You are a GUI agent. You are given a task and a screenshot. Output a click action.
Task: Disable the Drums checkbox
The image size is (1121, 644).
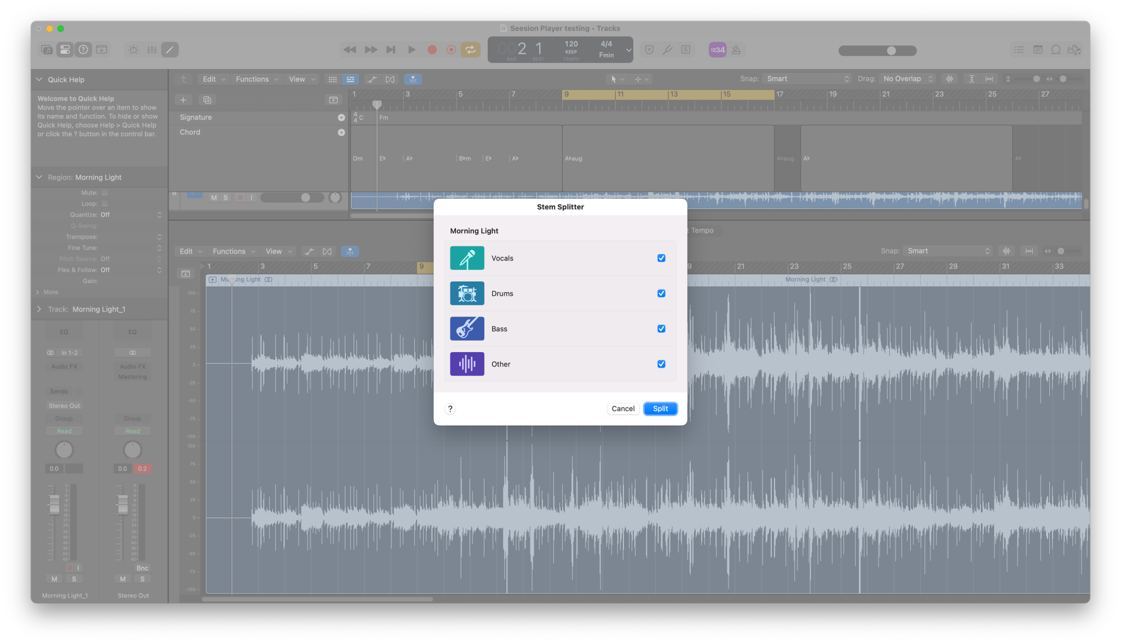tap(661, 293)
